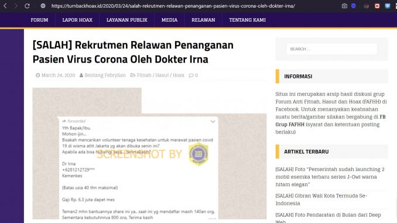The image size is (397, 223).
Task: Open the J-Owi esemka article link
Action: tap(330, 177)
